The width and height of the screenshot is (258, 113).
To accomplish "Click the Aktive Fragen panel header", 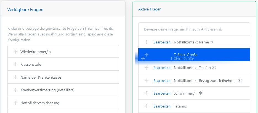I will click(x=150, y=9).
